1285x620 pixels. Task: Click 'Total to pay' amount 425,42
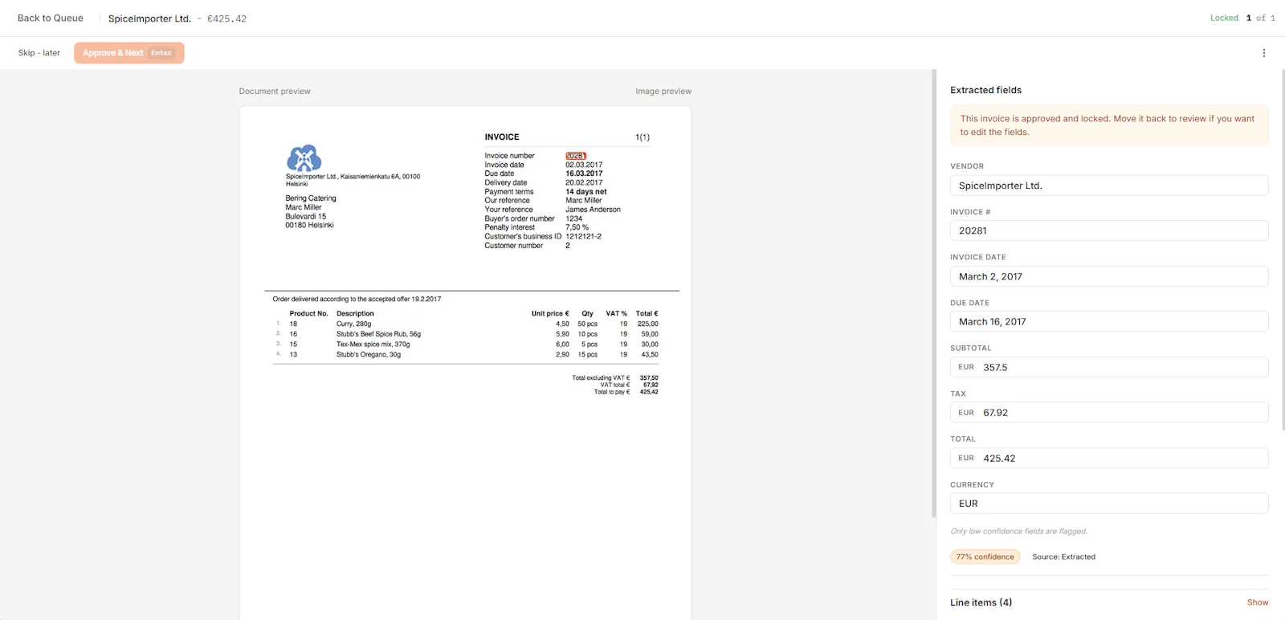(649, 392)
